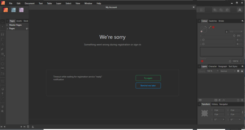The height and width of the screenshot is (130, 245).
Task: Click the edit all layers icon
Action: coord(200,100)
